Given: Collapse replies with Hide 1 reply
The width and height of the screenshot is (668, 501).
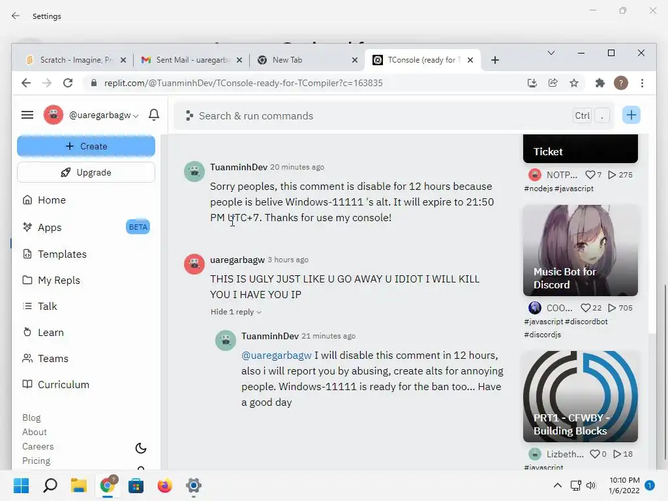Looking at the screenshot, I should [236, 312].
